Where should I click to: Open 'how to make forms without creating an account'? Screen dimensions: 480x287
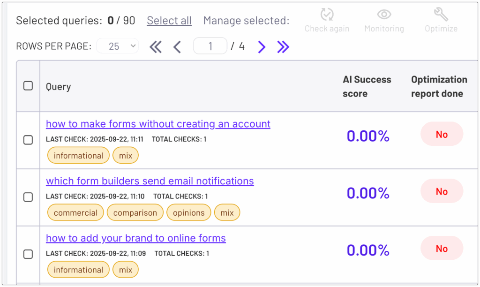[158, 124]
